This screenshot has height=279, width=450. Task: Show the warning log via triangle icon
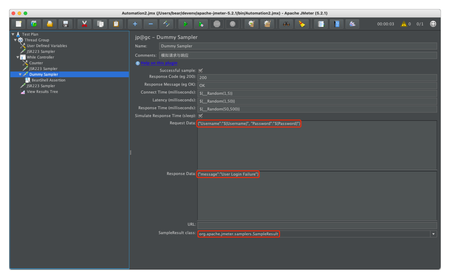404,24
